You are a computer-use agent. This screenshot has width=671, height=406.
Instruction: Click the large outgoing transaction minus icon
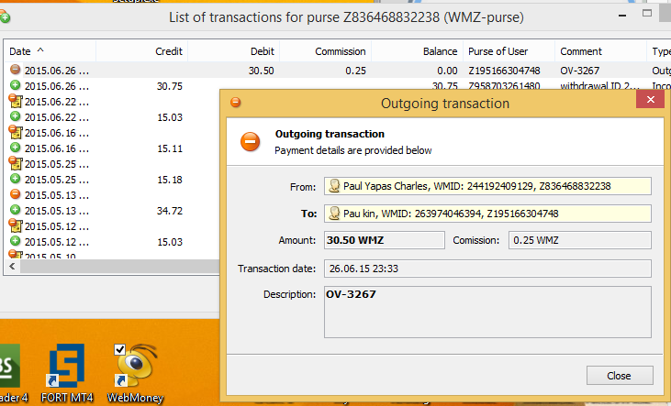pyautogui.click(x=251, y=141)
